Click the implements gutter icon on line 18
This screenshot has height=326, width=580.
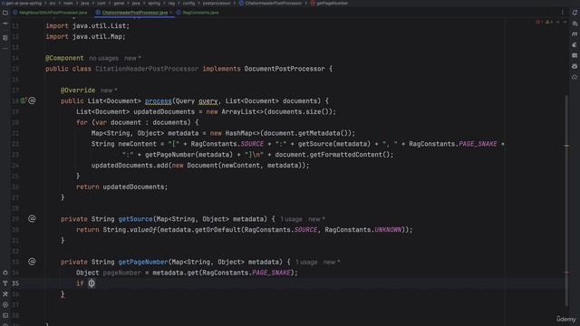point(24,101)
